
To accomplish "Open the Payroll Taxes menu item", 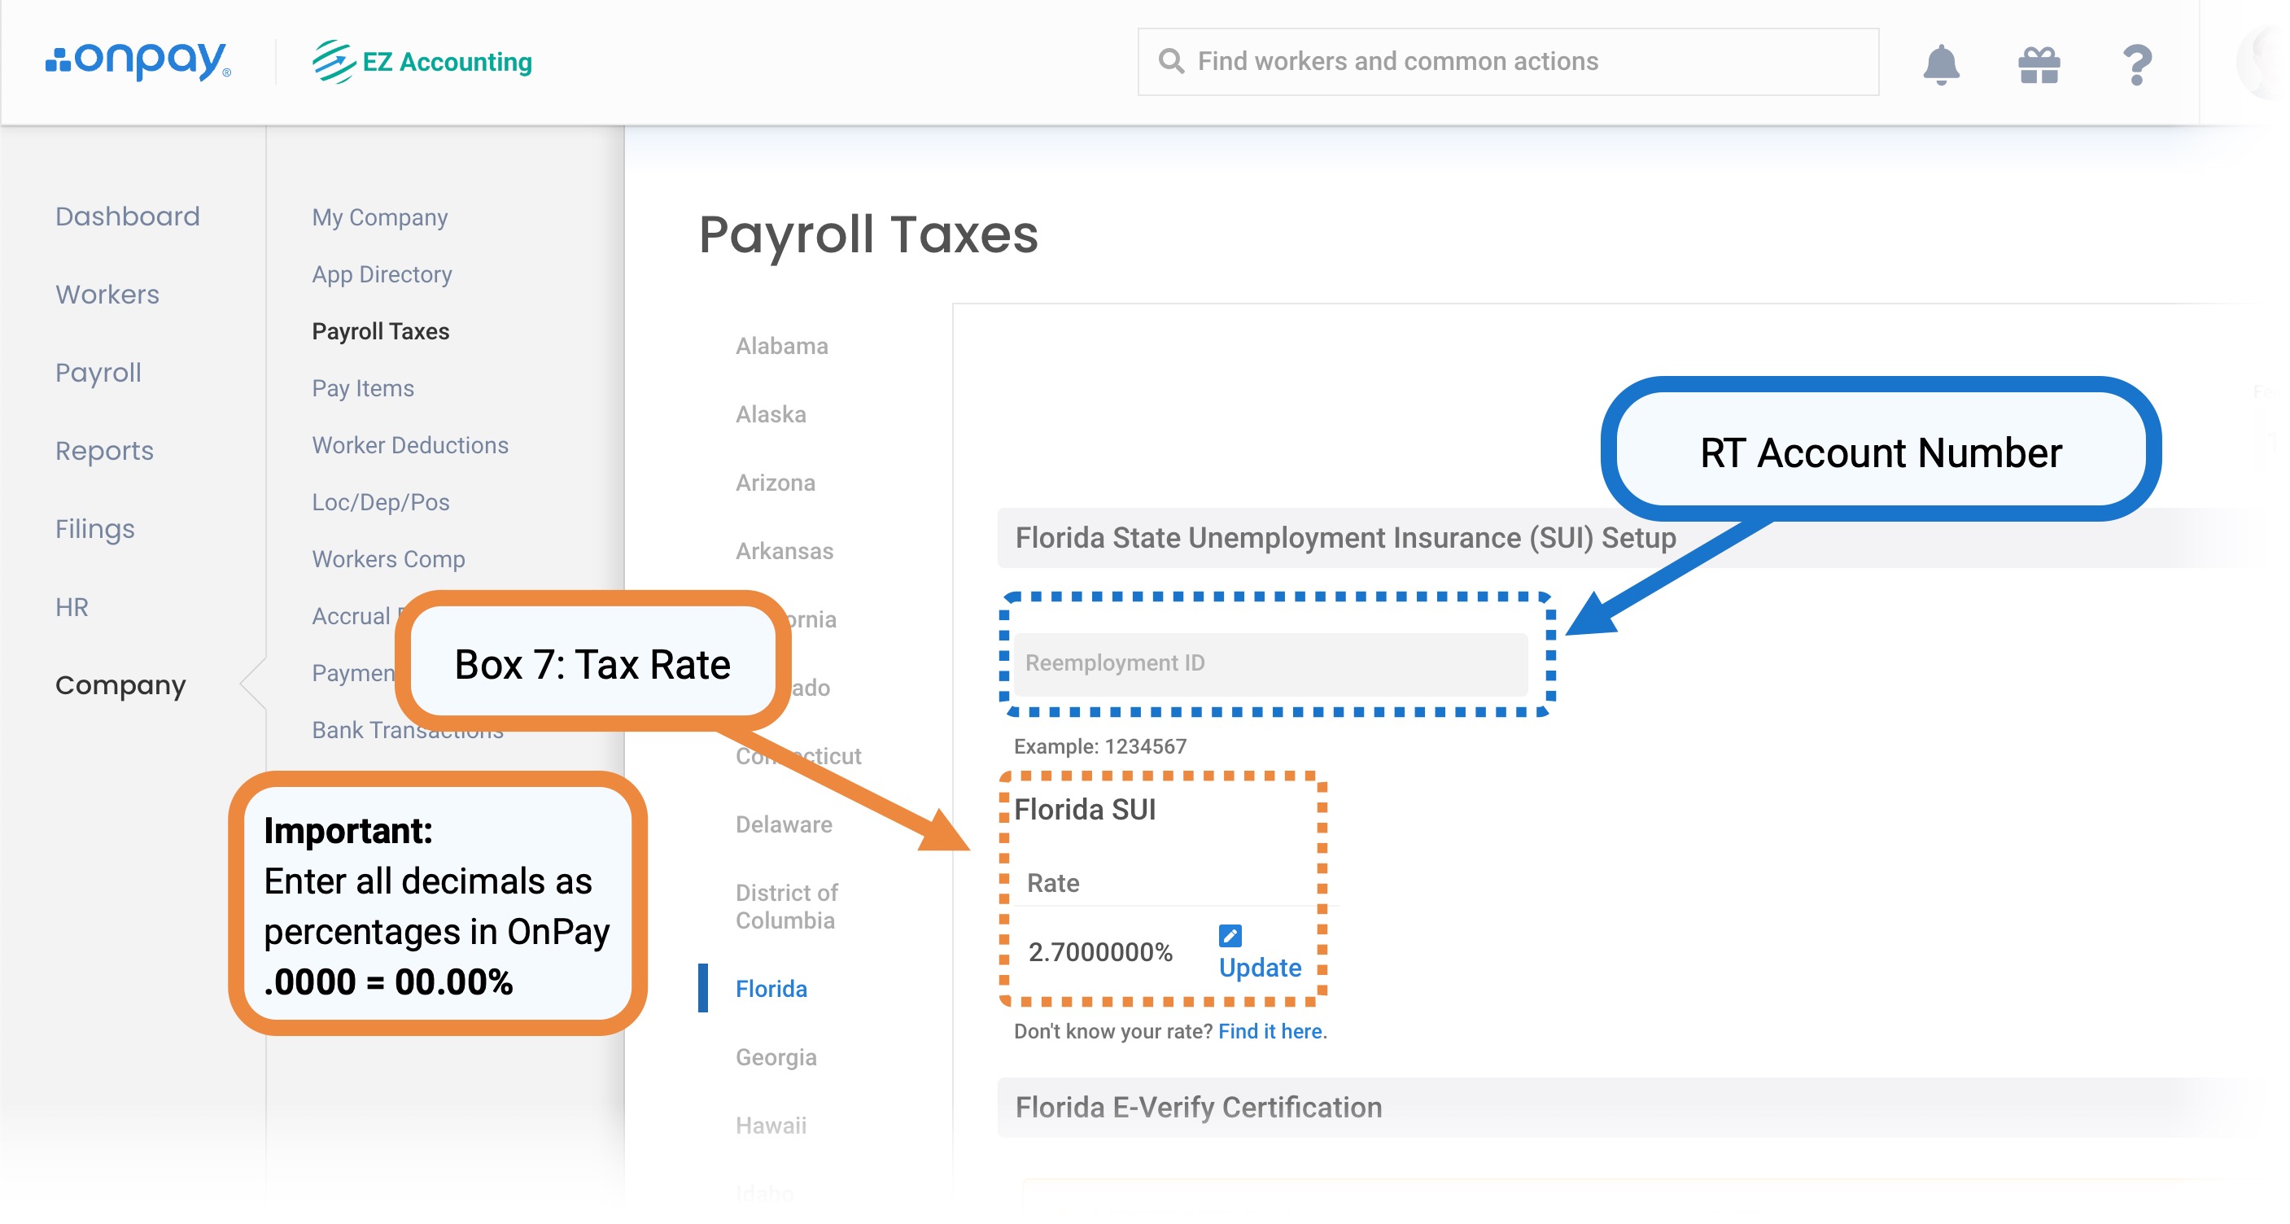I will 379,330.
